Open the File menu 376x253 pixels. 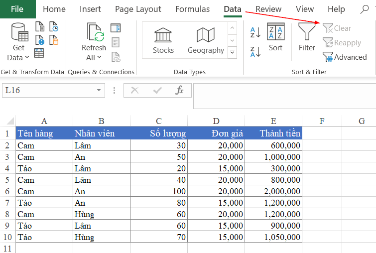pyautogui.click(x=17, y=9)
